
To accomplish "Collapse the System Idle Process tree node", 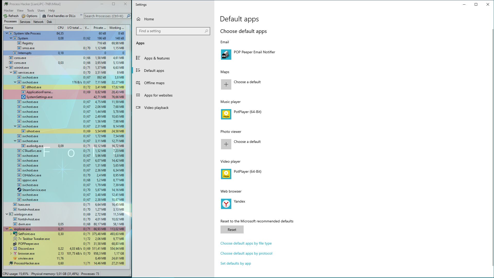I will pyautogui.click(x=7, y=33).
